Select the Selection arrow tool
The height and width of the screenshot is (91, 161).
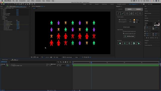(2, 4)
